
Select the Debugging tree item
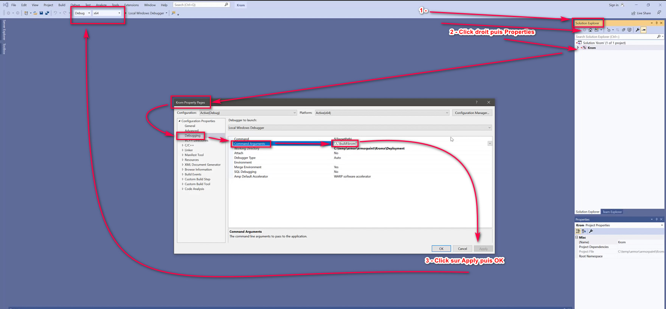[193, 135]
